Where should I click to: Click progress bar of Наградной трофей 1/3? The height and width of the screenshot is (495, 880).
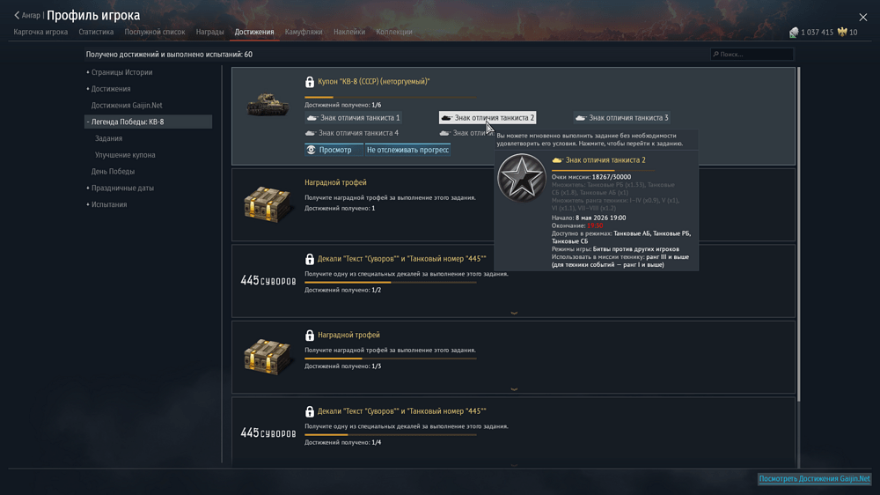point(391,358)
